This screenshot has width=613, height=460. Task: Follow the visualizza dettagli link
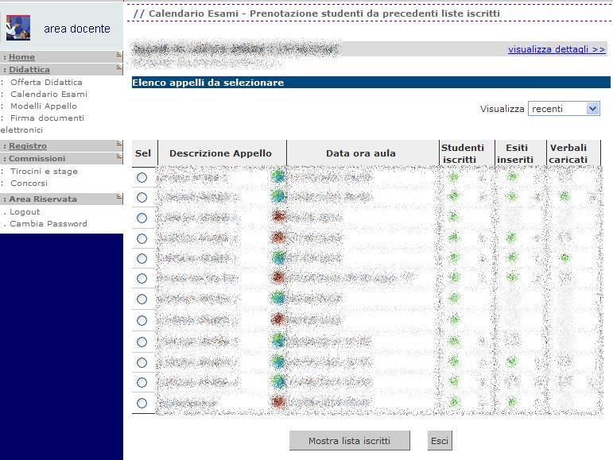click(x=557, y=49)
